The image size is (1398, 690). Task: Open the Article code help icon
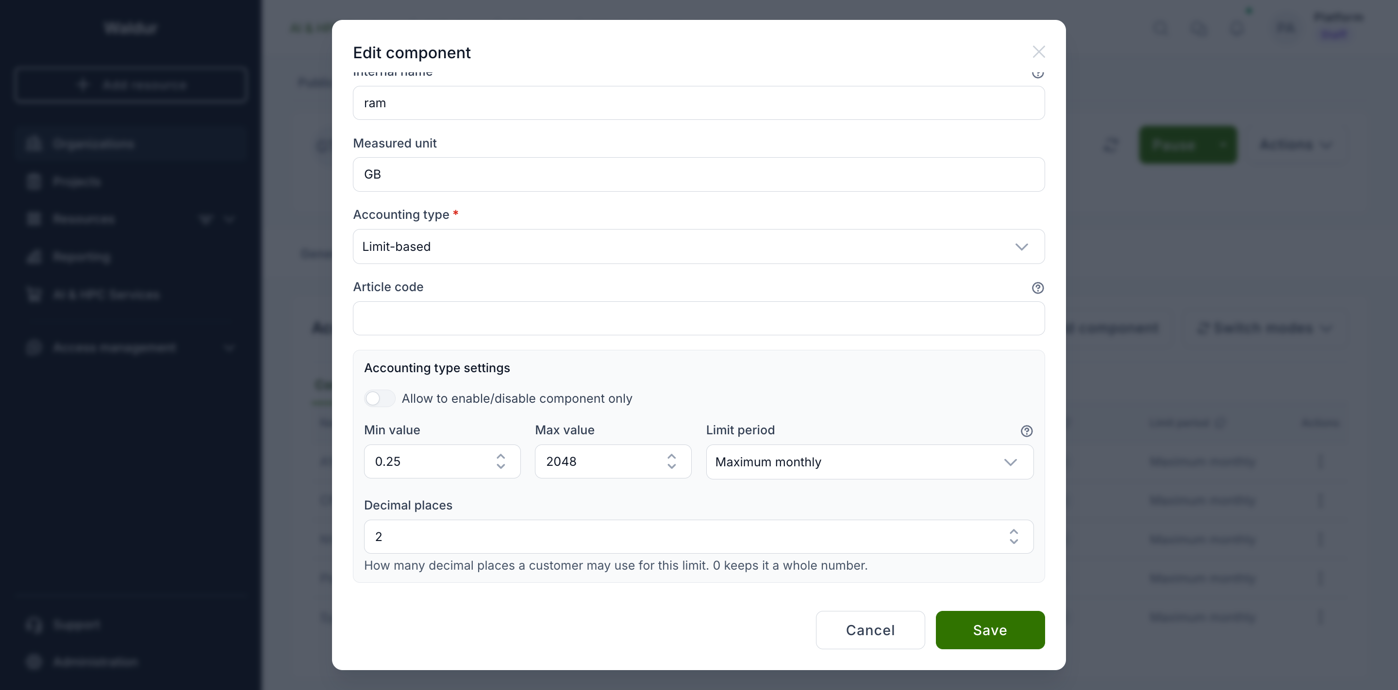(x=1037, y=287)
